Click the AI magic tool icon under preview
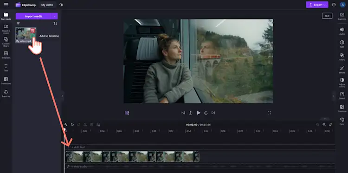 pyautogui.click(x=127, y=113)
